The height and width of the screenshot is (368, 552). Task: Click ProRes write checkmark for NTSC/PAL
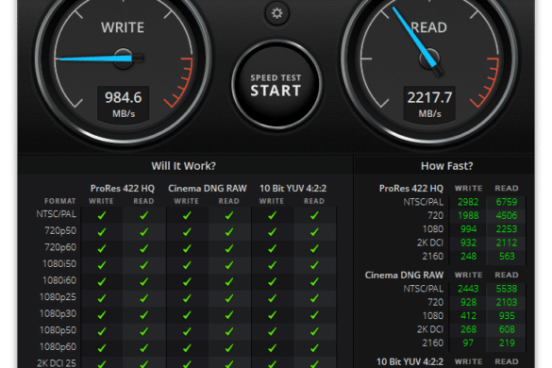(102, 215)
